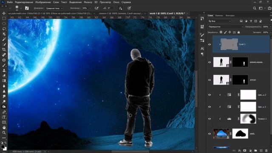Select the Hand tool
The height and width of the screenshot is (153, 272).
pyautogui.click(x=4, y=127)
